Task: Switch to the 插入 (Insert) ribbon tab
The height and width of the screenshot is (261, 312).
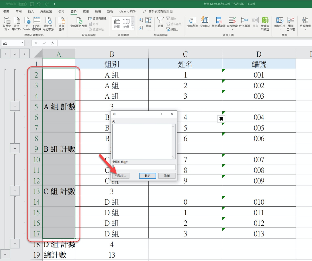Action: click(x=31, y=11)
